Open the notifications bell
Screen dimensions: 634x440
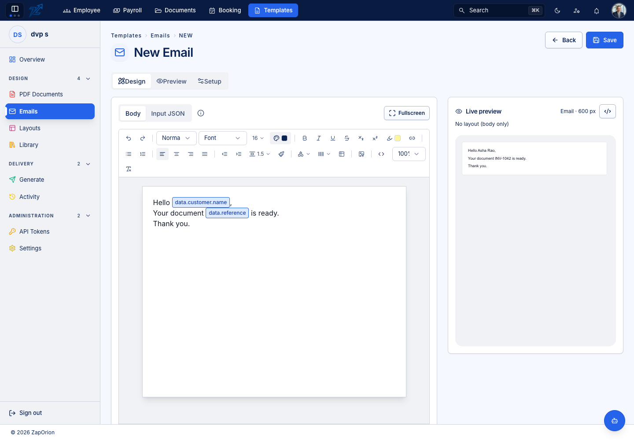[x=597, y=11]
